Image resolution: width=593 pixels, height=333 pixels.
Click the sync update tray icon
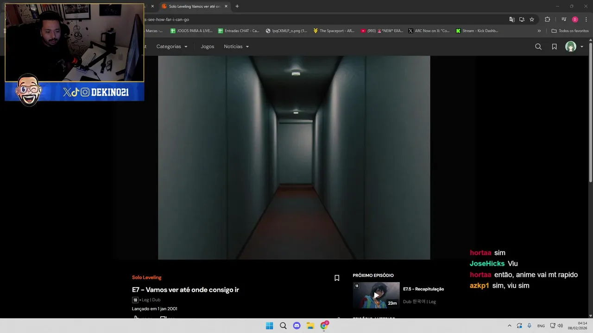519,326
